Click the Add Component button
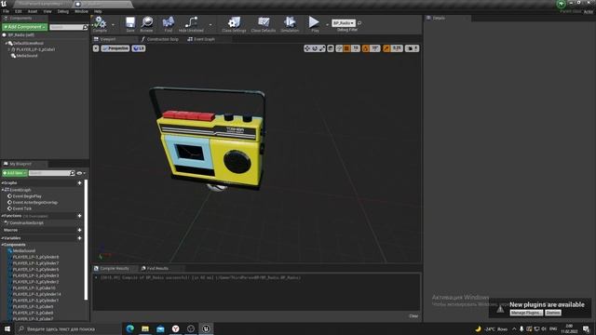 25,27
